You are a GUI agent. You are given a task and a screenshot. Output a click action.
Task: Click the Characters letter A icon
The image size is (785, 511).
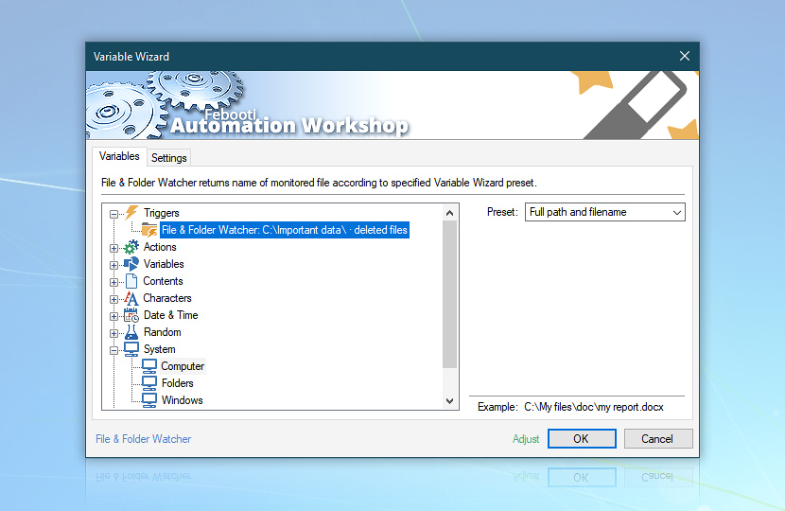point(131,298)
